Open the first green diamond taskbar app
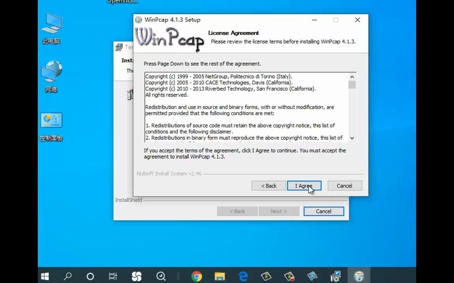Viewport: 454px width, 283px height. pyautogui.click(x=266, y=276)
